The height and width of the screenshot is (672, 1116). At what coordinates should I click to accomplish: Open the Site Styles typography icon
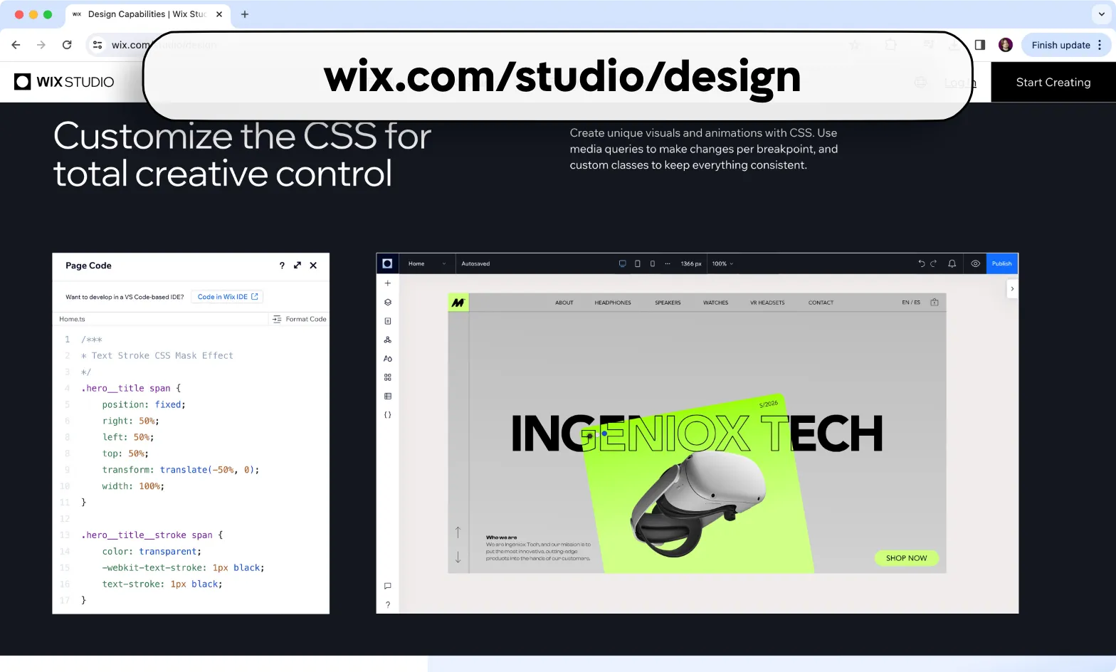coord(388,359)
